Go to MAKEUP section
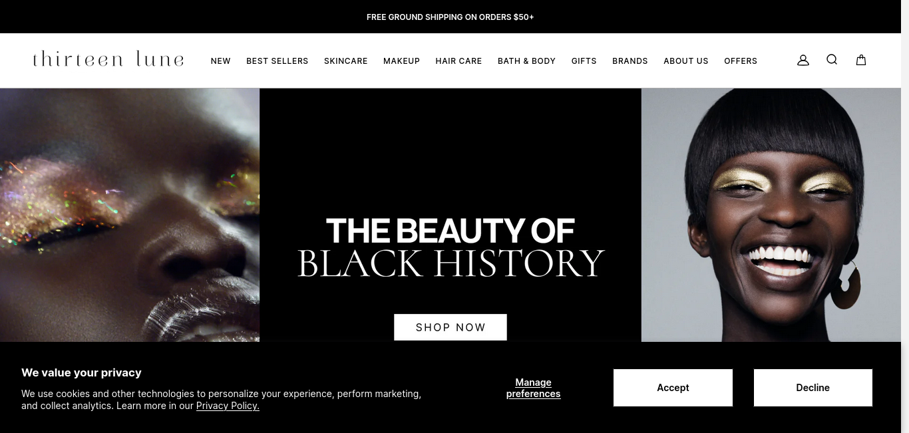The width and height of the screenshot is (909, 433). pyautogui.click(x=401, y=61)
